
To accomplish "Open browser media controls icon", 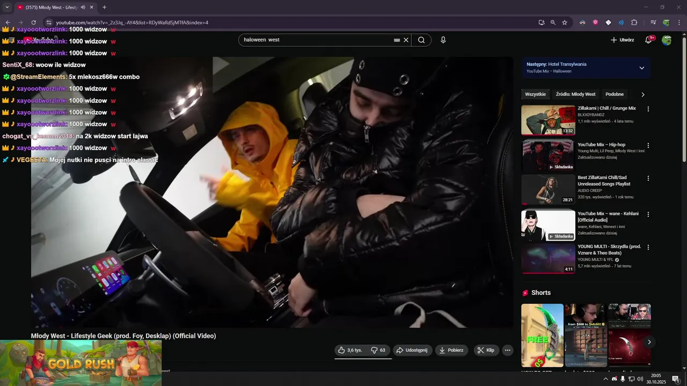I will (x=653, y=23).
